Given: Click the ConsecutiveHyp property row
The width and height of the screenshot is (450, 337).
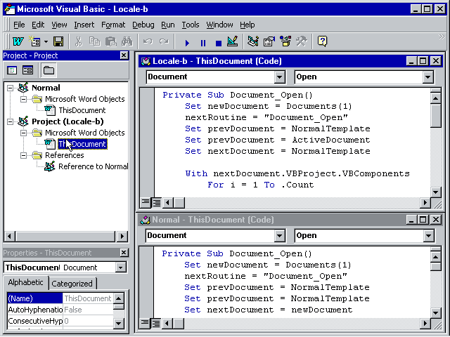Looking at the screenshot, I should [60, 321].
